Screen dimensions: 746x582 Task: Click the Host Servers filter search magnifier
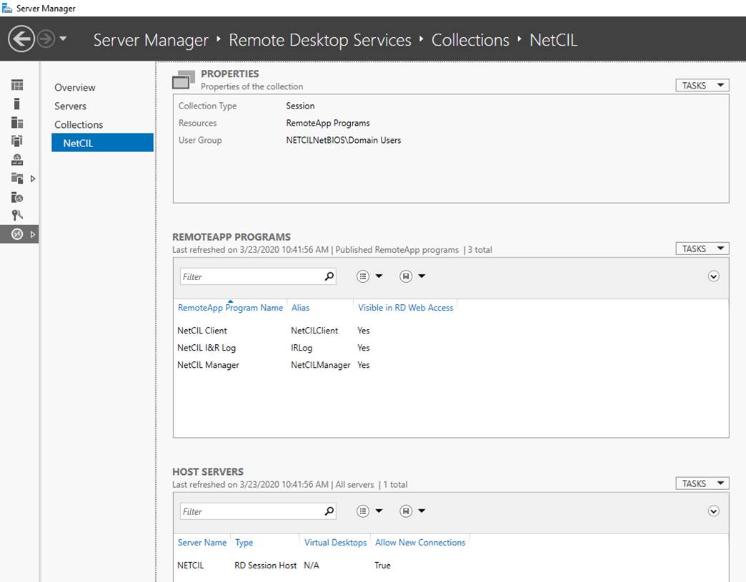[329, 511]
